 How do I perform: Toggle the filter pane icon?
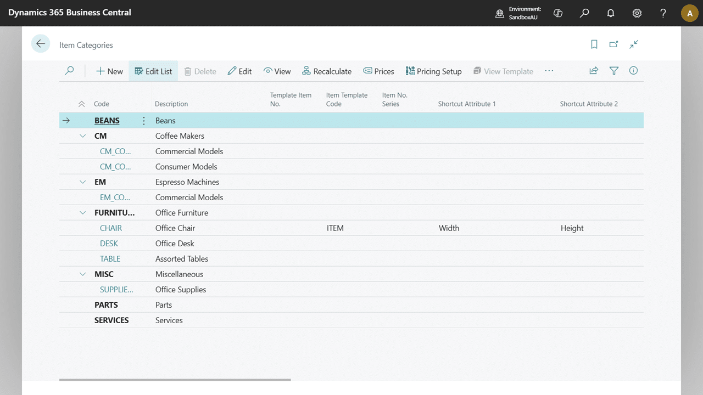614,71
